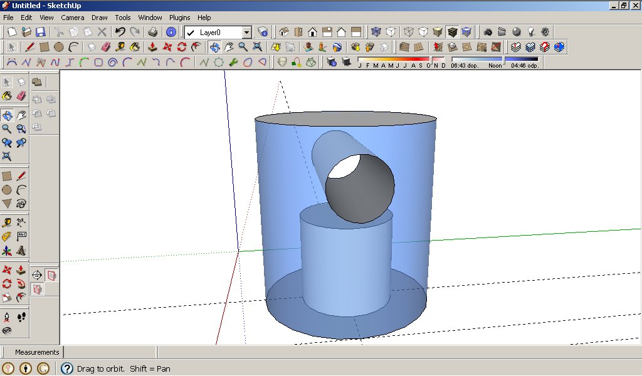
Task: Click the Model Info blue icon
Action: click(171, 32)
